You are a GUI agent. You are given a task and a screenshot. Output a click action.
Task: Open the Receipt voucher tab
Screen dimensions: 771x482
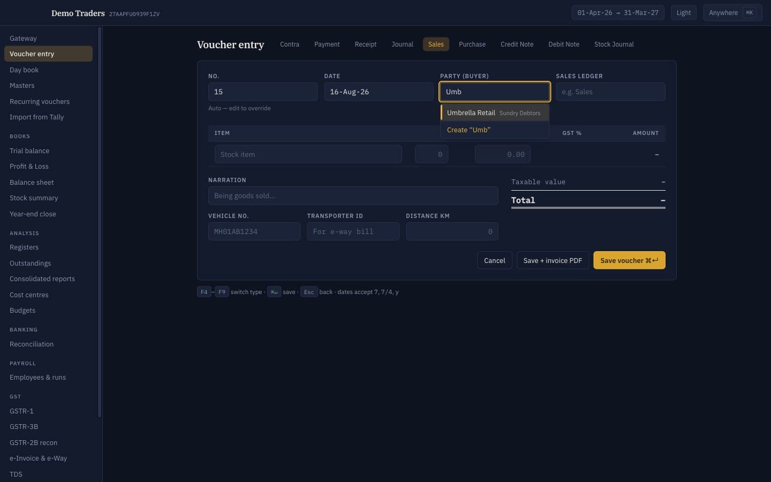pos(366,44)
